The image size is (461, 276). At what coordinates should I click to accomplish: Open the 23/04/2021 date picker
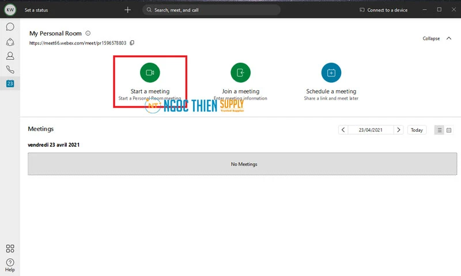click(x=371, y=129)
